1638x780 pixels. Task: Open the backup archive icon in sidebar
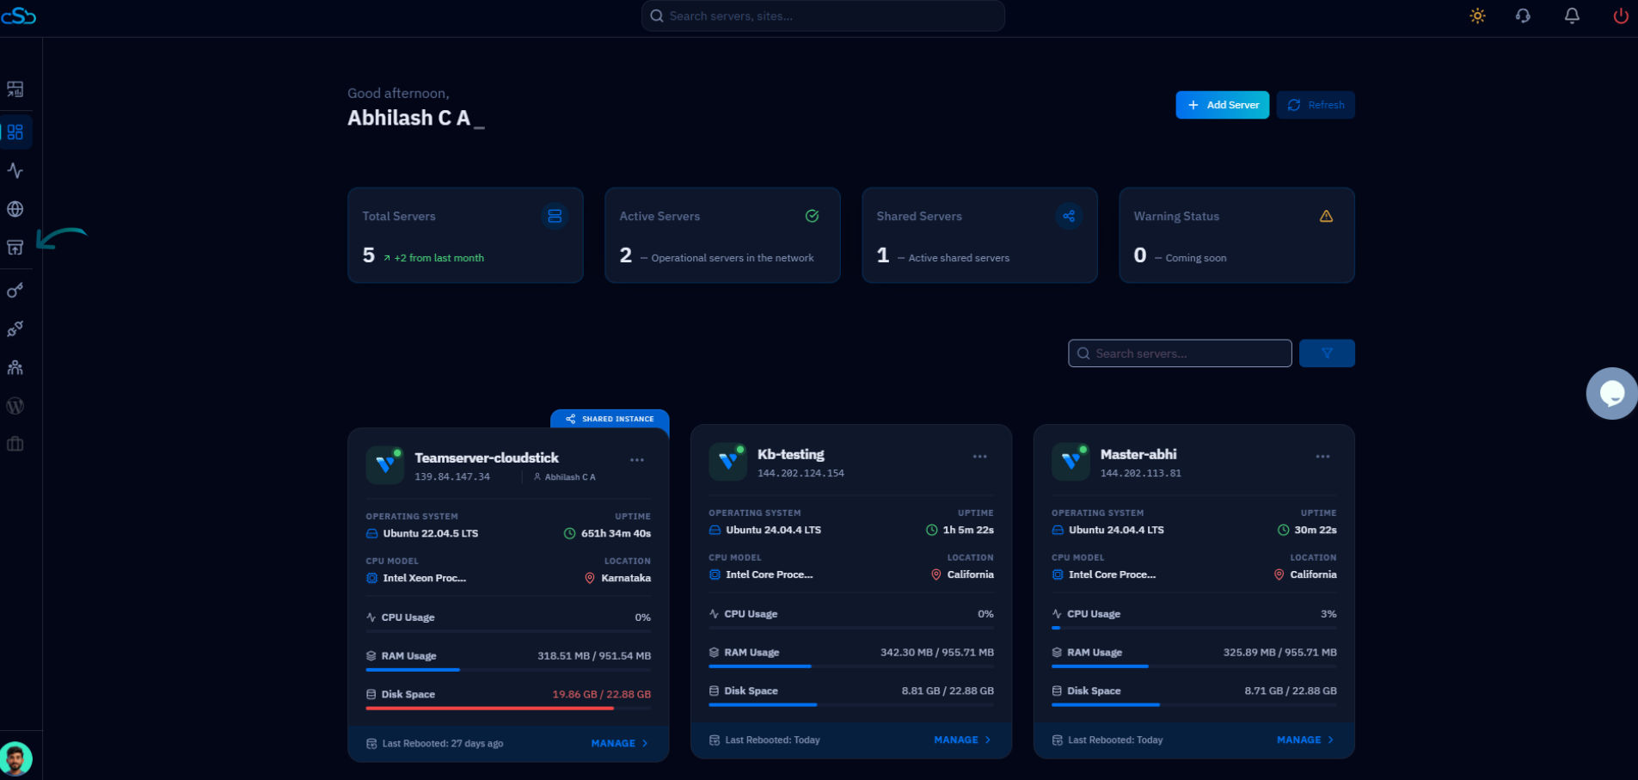[x=15, y=248]
